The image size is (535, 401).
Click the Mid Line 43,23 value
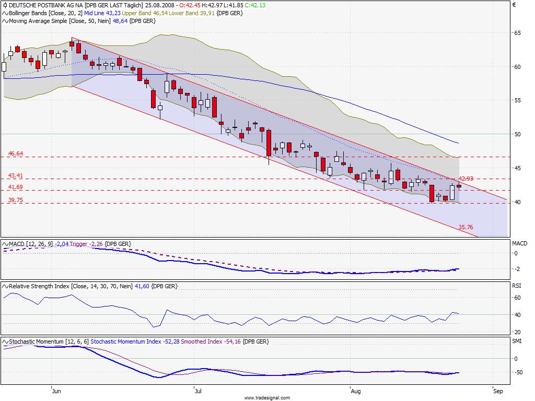click(102, 13)
